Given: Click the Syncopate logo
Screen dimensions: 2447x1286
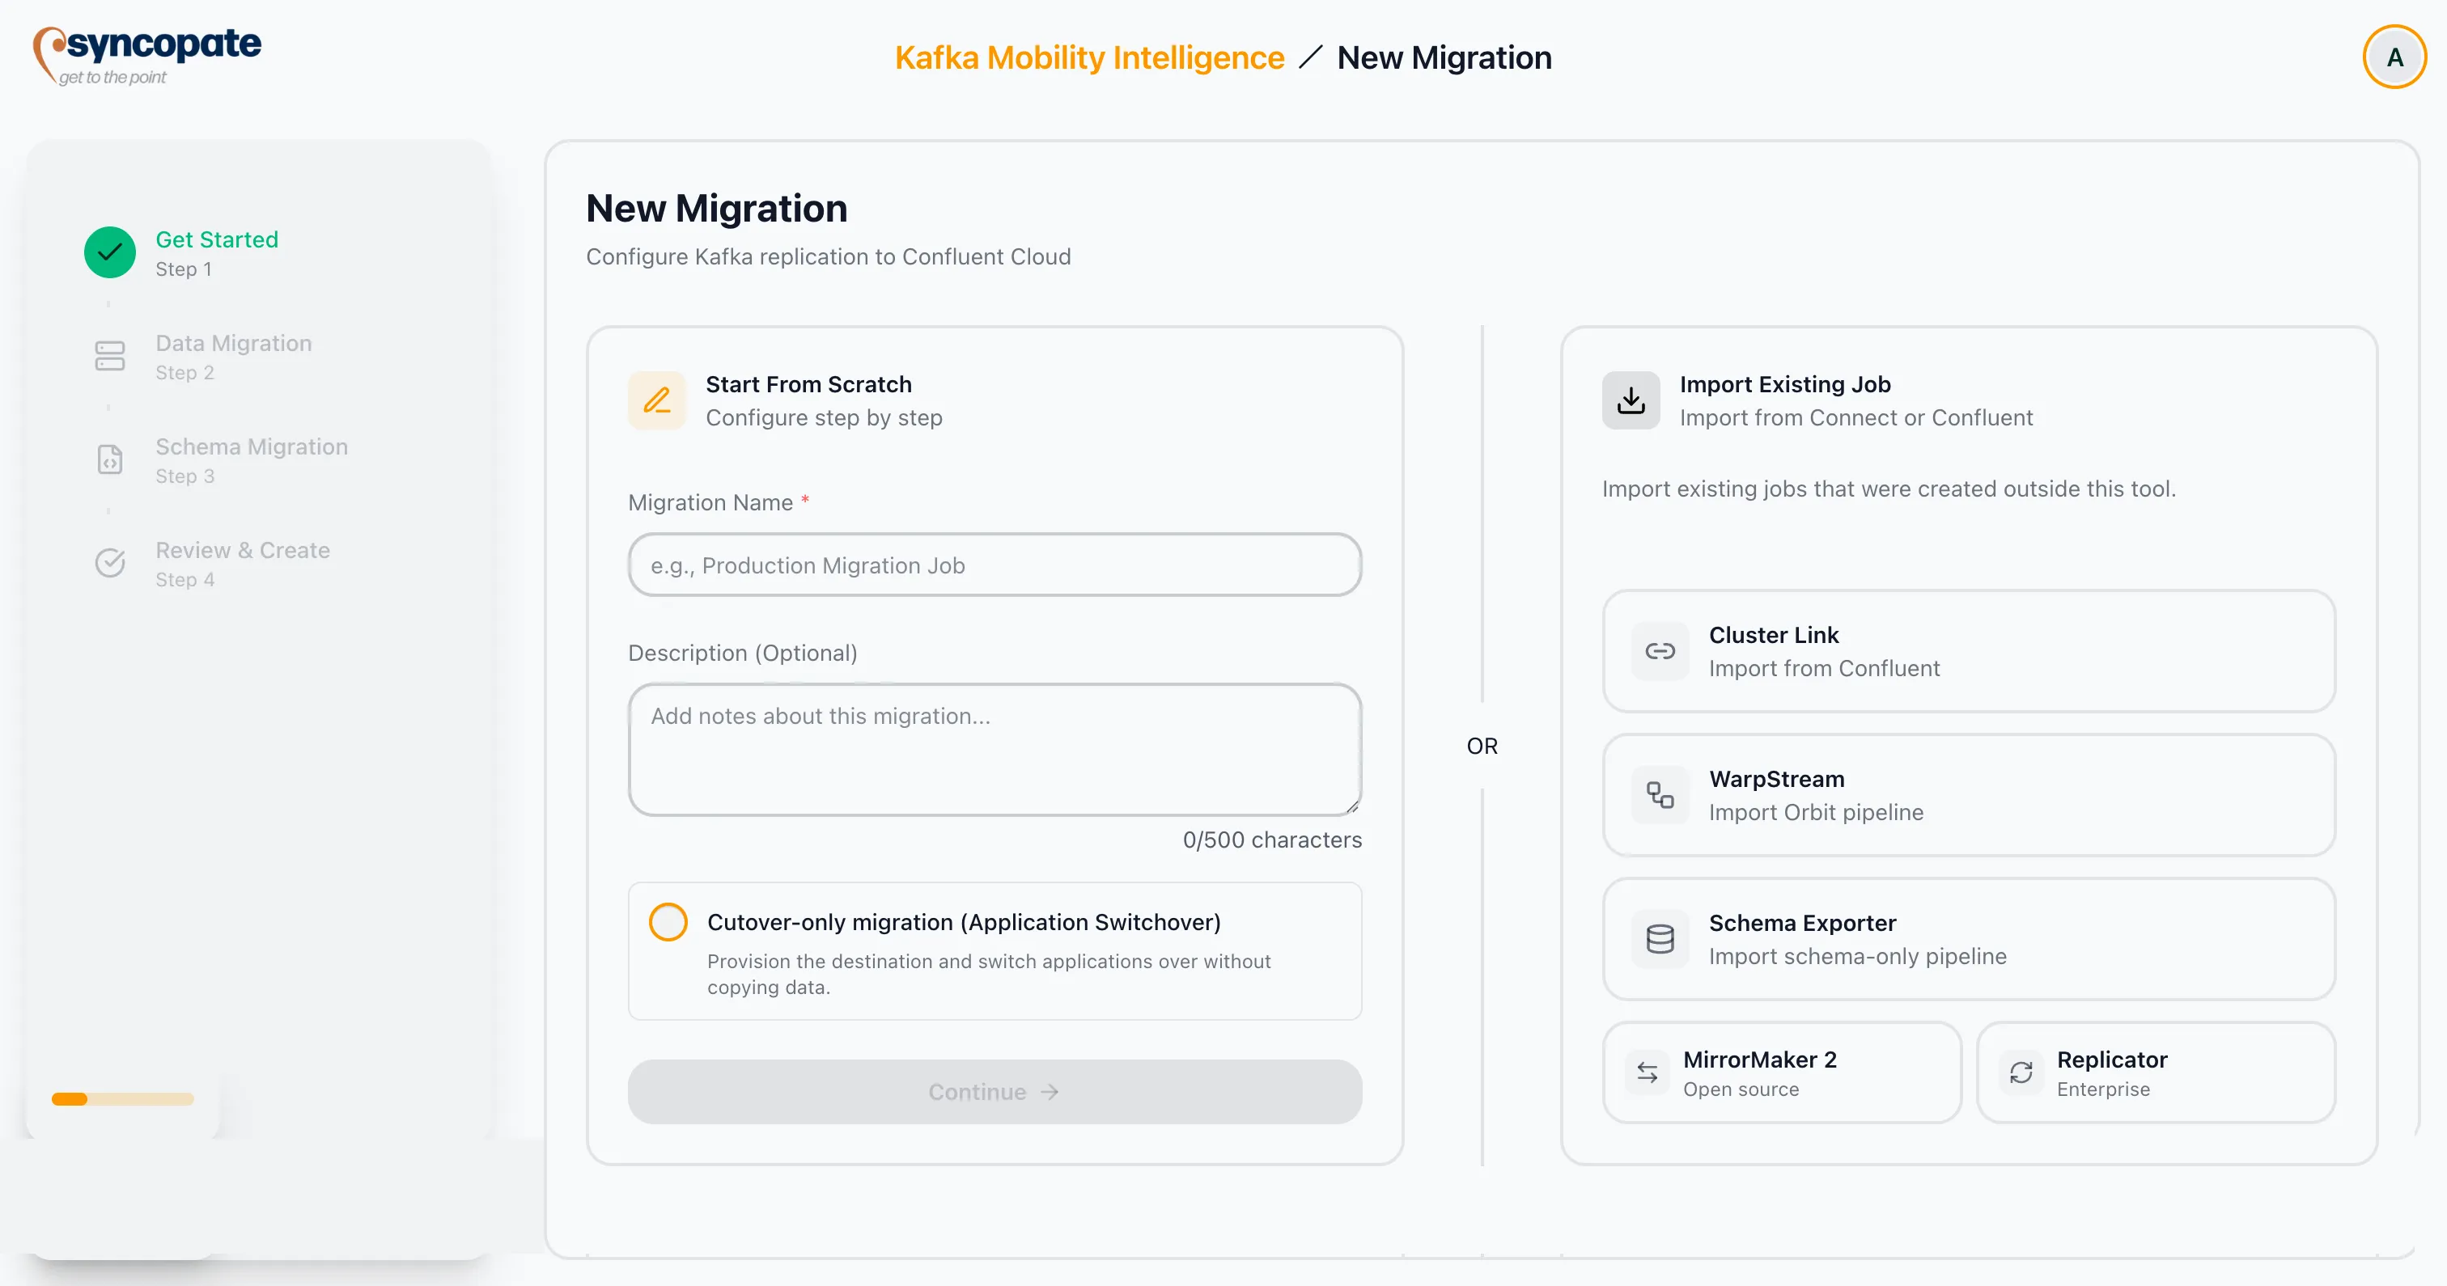Looking at the screenshot, I should click(147, 55).
